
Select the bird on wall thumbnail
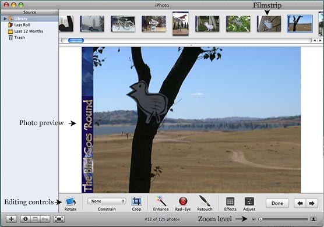(x=269, y=24)
